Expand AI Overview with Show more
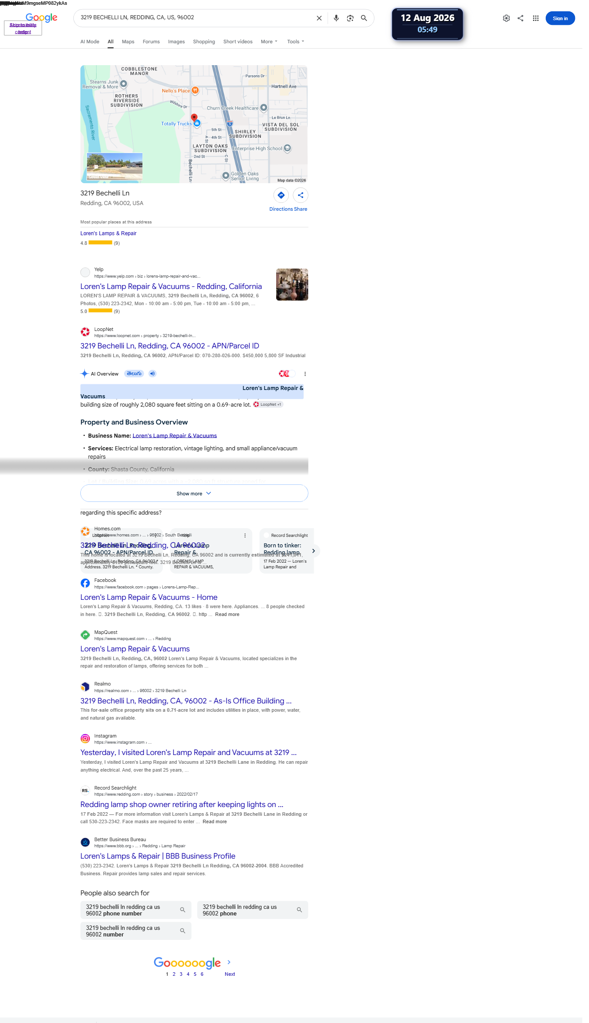This screenshot has height=1023, width=589. point(194,493)
